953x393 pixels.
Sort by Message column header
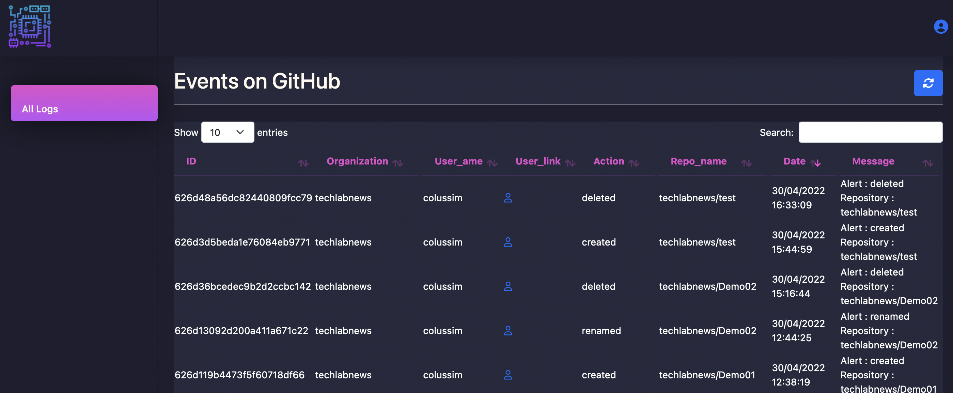pos(873,161)
